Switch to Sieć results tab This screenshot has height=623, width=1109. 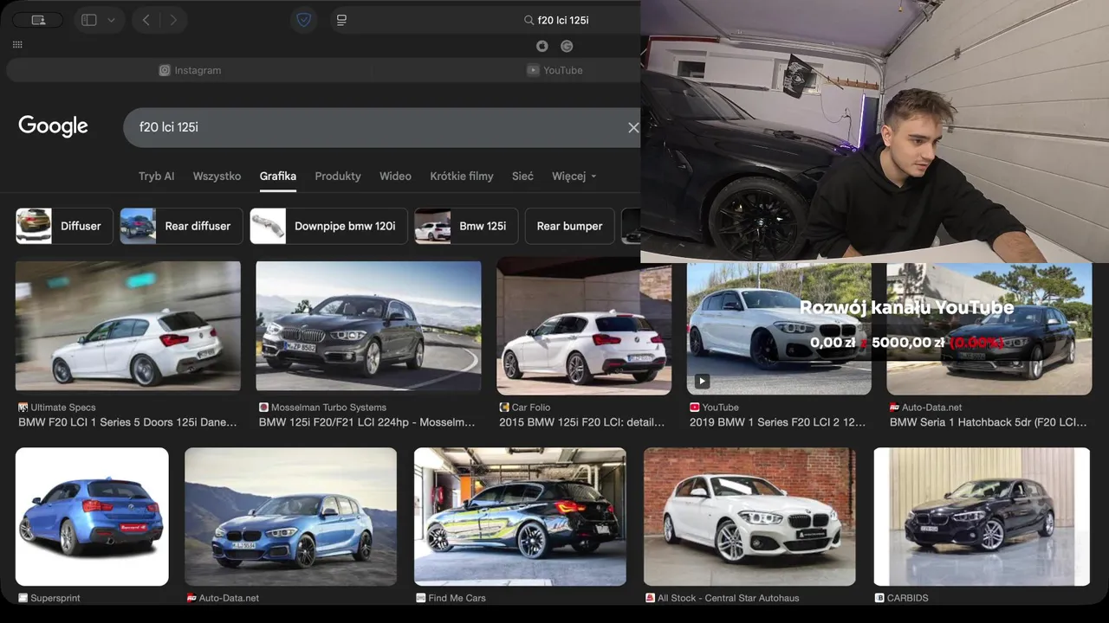[x=522, y=176]
